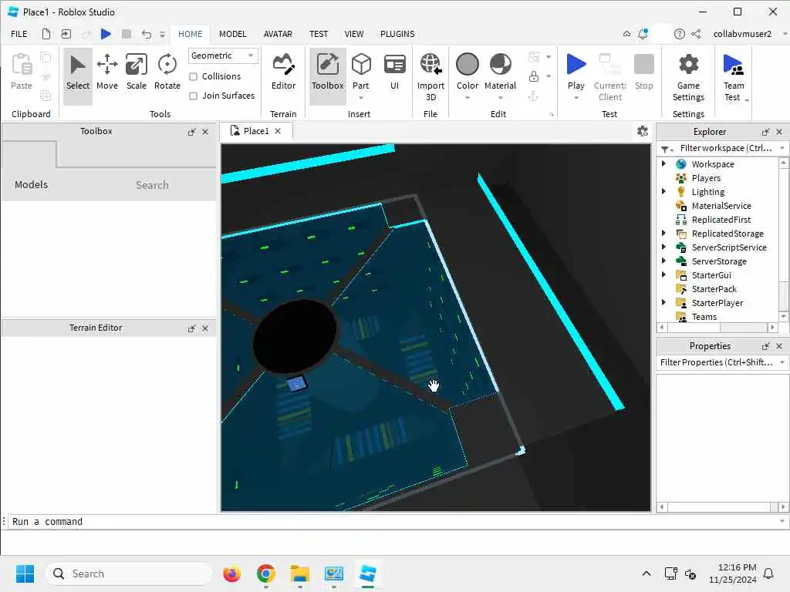790x592 pixels.
Task: Click the quick access Play arrow
Action: click(x=106, y=34)
